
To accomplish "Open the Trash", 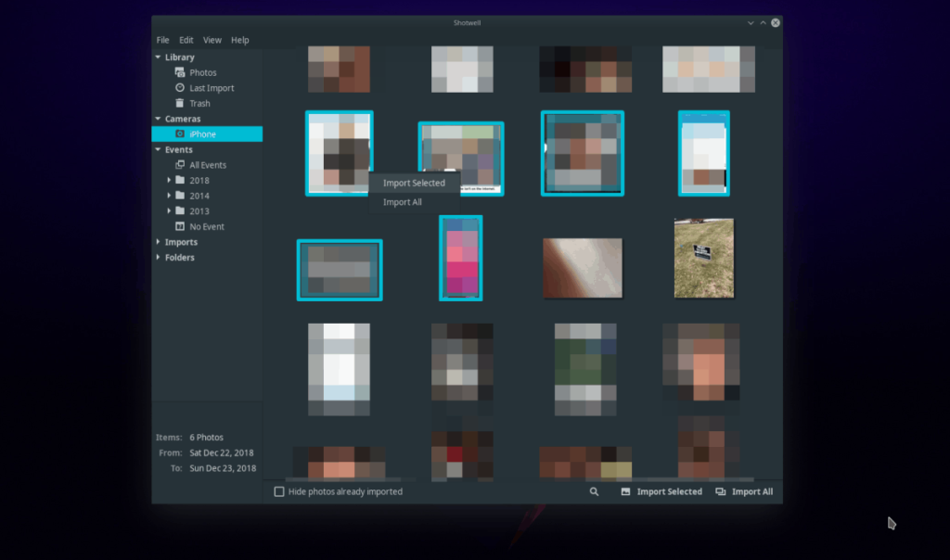I will (x=199, y=103).
